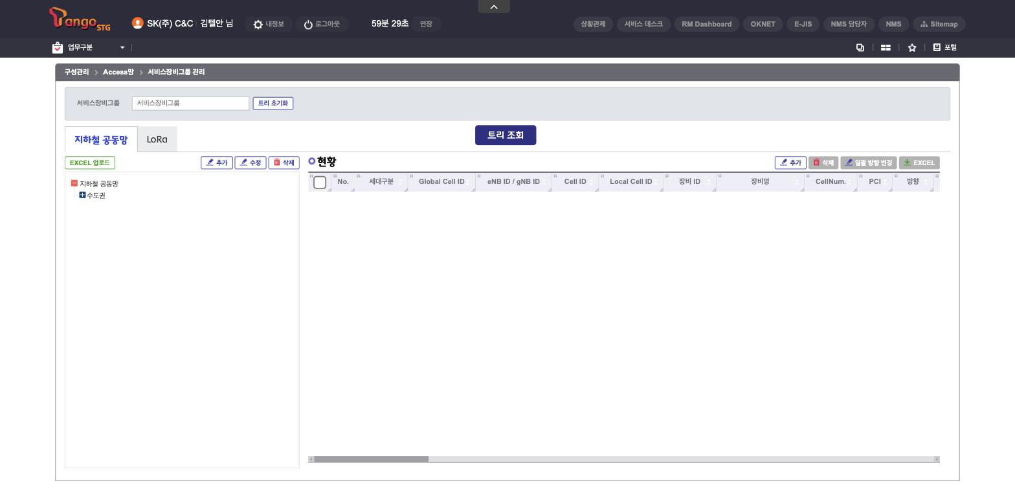The image size is (1015, 500).
Task: Open RM Dashboard
Action: tap(707, 24)
